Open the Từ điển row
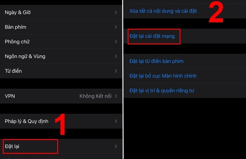246x159 pixels. [61, 71]
